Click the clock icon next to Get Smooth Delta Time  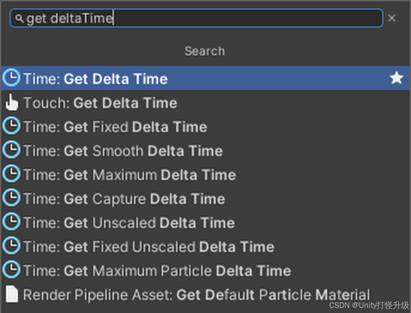[11, 151]
